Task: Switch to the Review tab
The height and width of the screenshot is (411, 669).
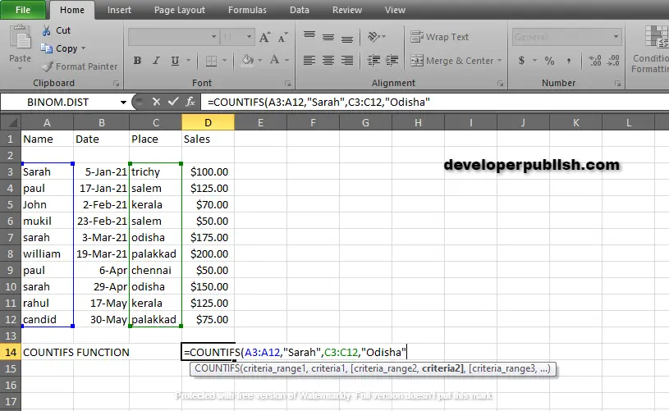Action: tap(347, 10)
